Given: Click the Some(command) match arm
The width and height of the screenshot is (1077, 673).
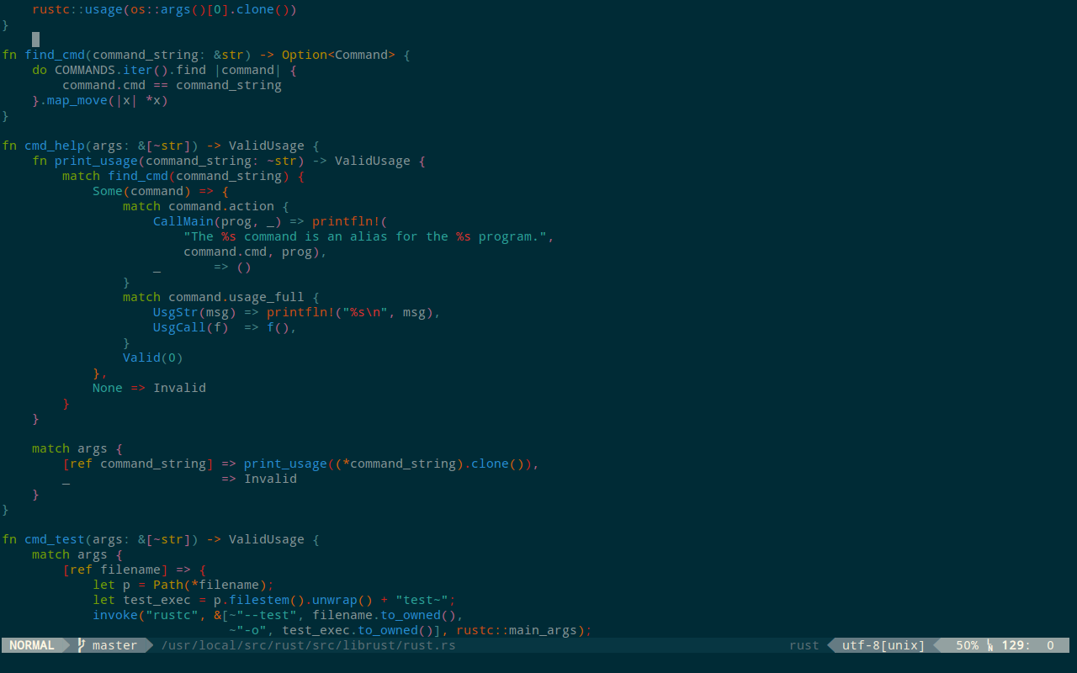Looking at the screenshot, I should 141,191.
